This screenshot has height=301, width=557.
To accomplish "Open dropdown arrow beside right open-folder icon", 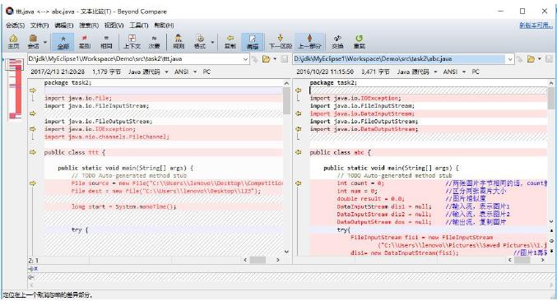I will (x=540, y=59).
